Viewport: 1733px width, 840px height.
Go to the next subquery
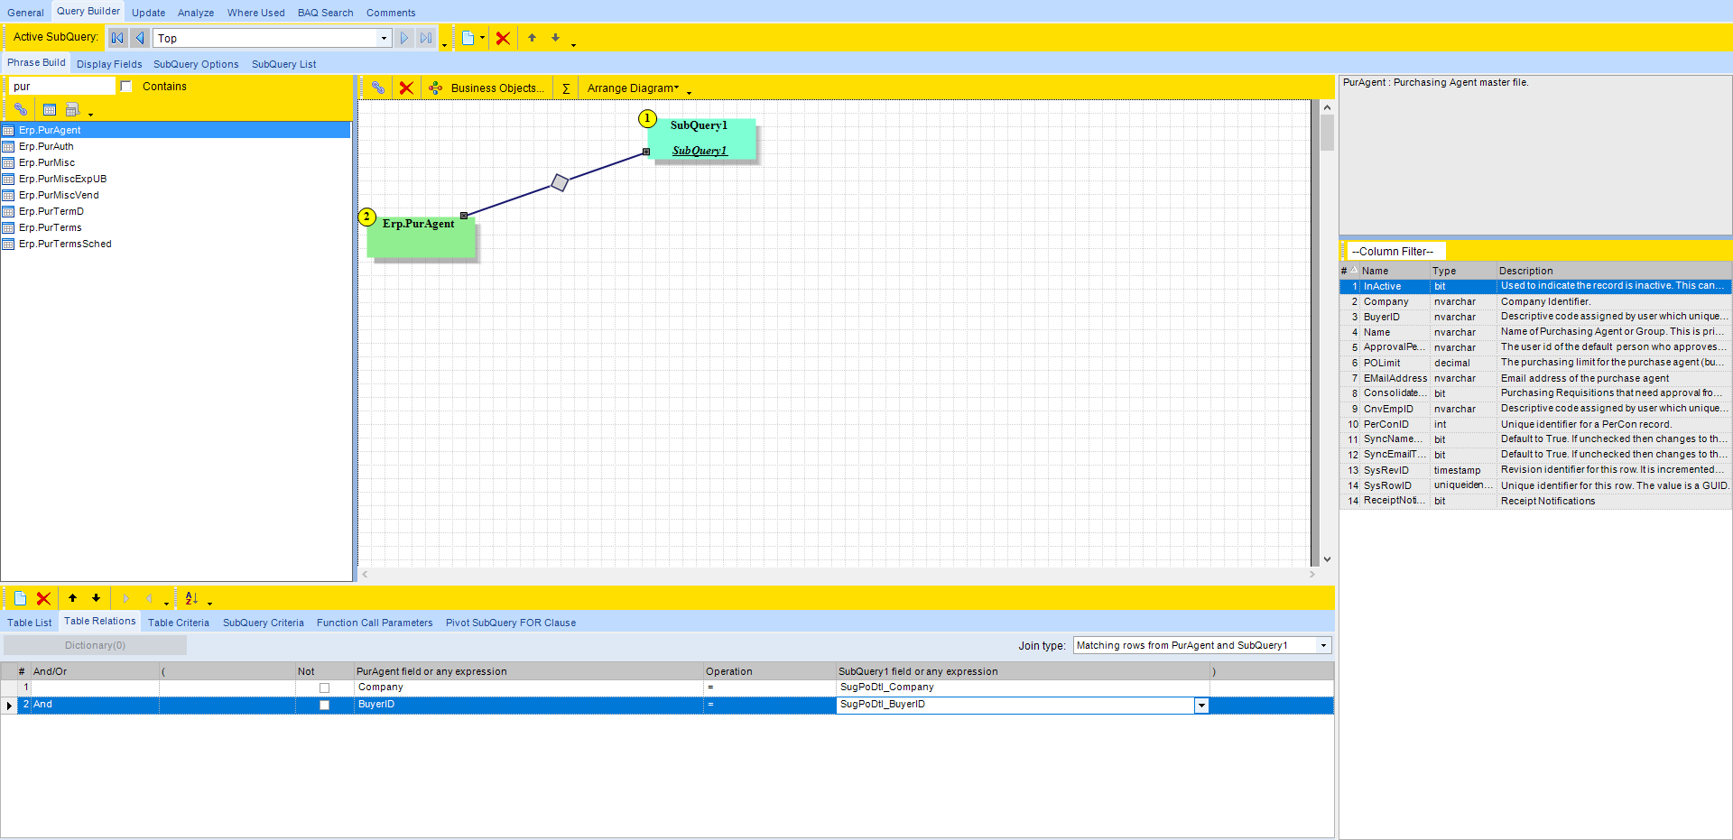[404, 38]
